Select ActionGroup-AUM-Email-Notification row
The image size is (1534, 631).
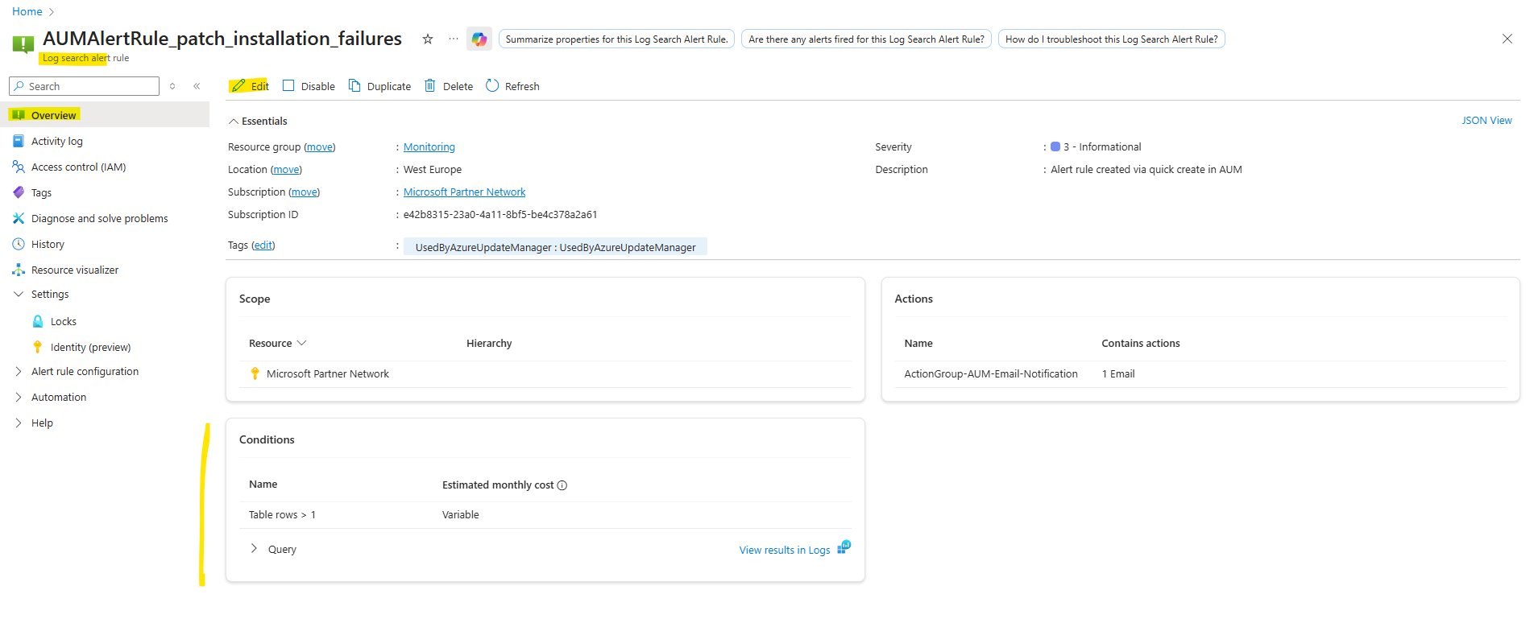pyautogui.click(x=1200, y=374)
